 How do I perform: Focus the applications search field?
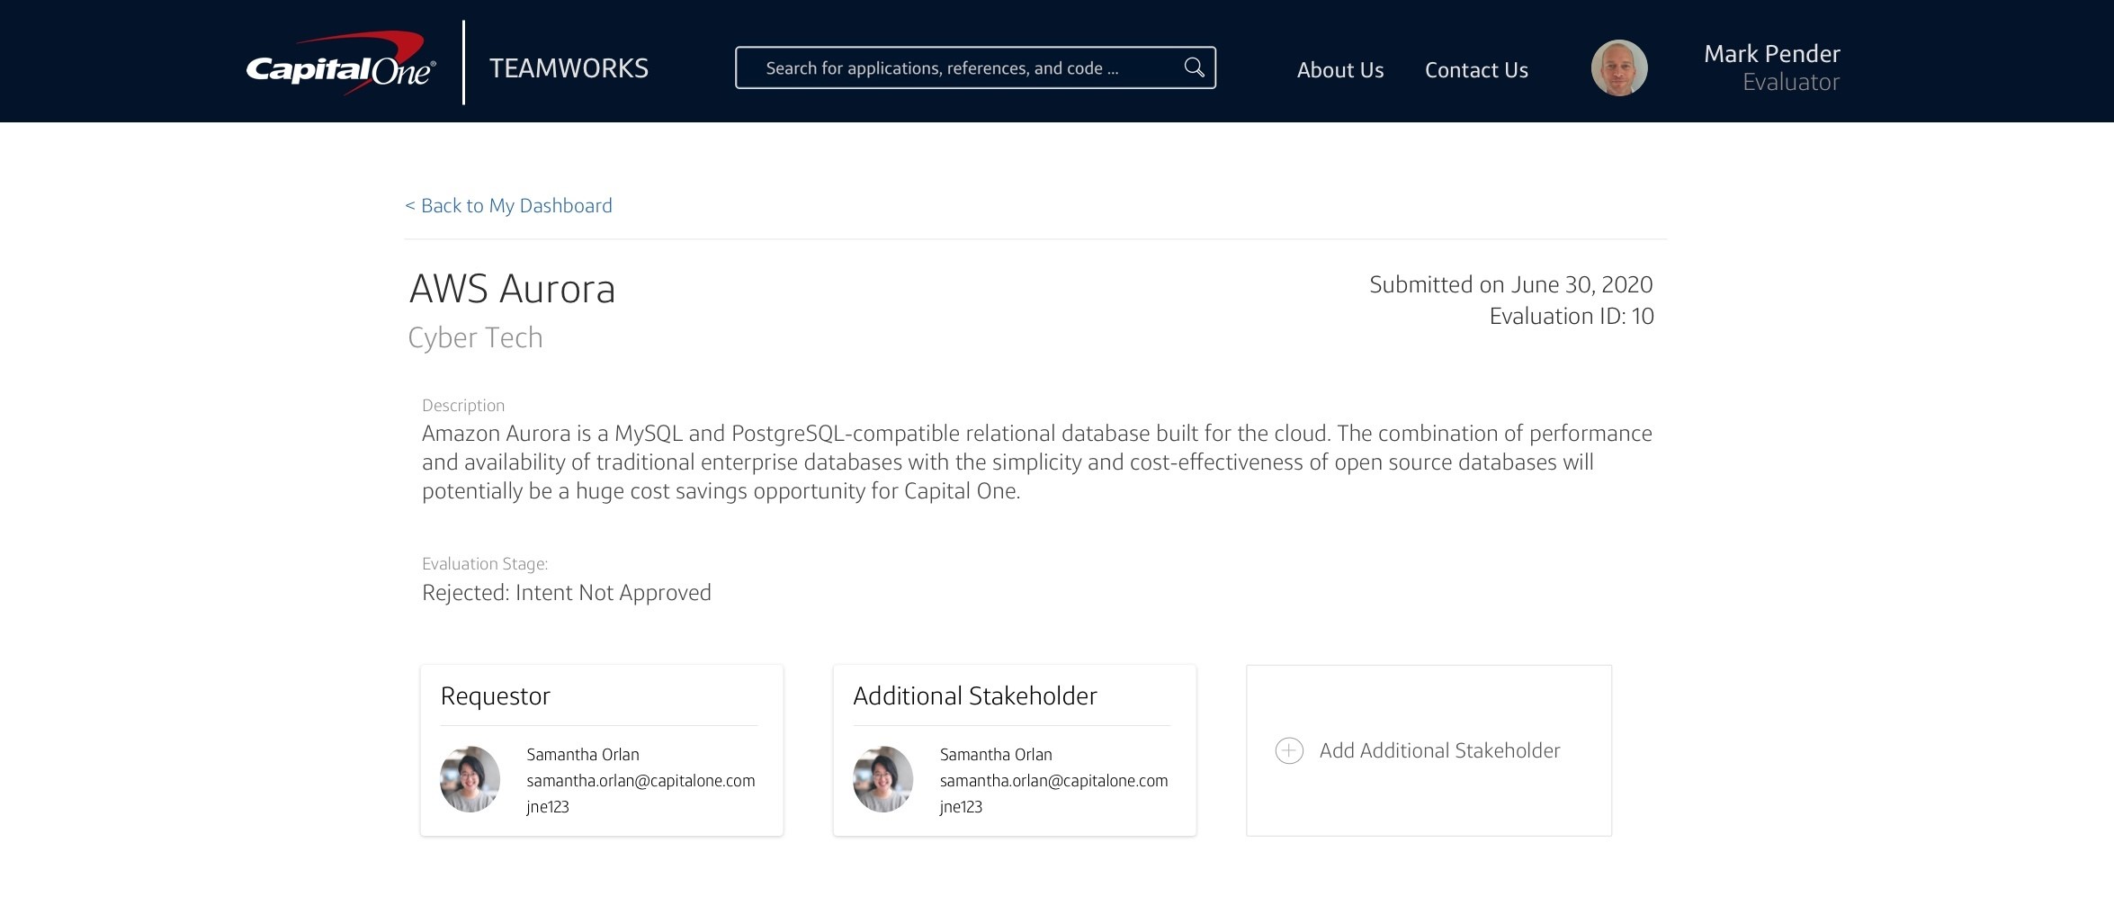coord(975,67)
